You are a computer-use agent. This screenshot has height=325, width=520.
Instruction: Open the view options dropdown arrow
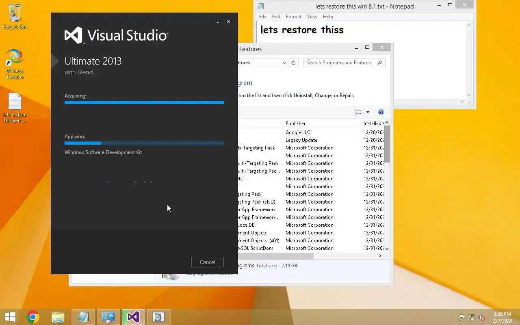coord(368,112)
